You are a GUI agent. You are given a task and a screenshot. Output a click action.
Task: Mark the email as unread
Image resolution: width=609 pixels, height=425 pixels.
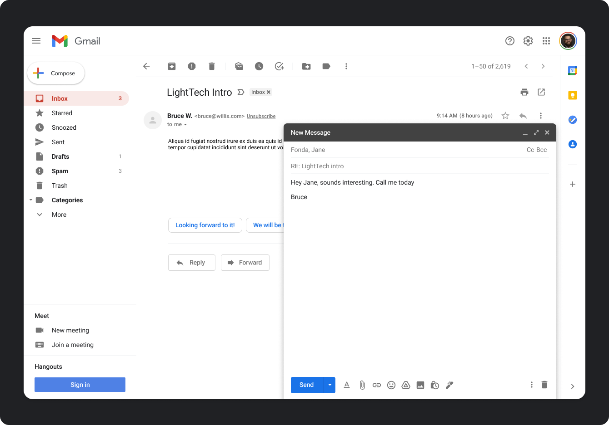[239, 66]
